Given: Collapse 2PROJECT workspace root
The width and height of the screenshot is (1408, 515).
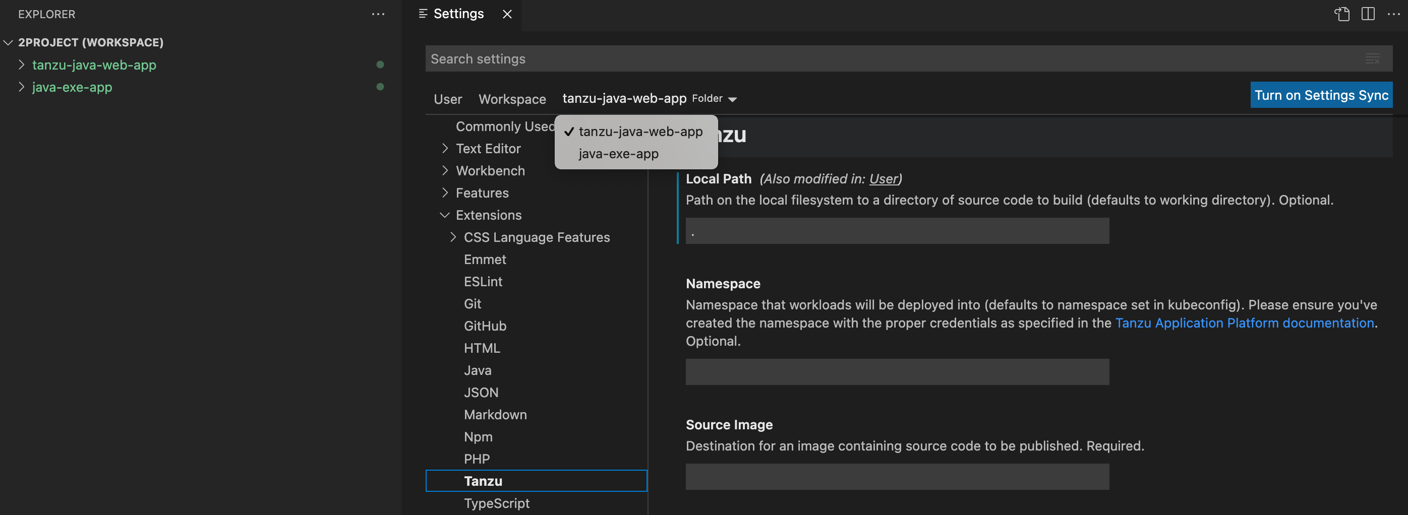Looking at the screenshot, I should 8,43.
